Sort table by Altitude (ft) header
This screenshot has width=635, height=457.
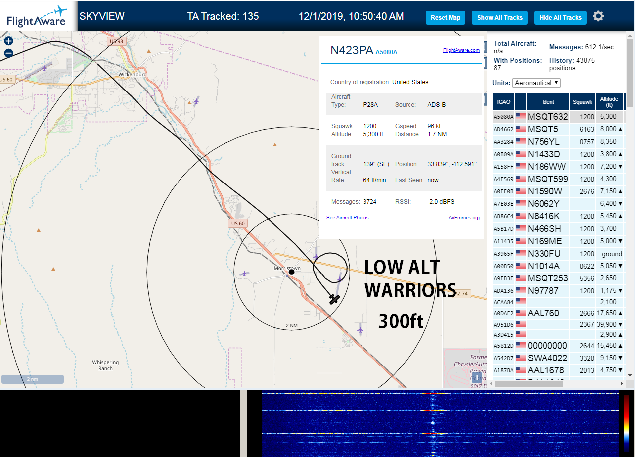coord(609,102)
